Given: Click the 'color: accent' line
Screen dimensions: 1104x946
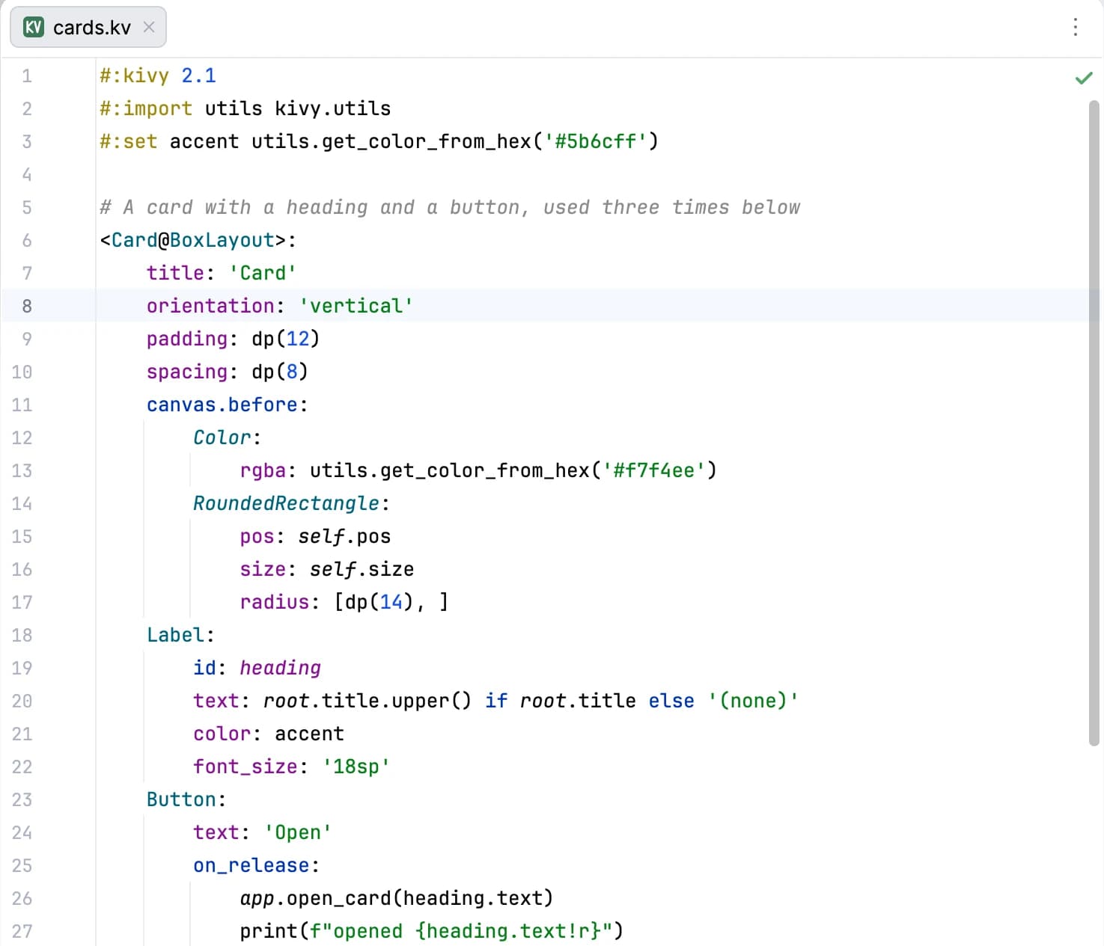Looking at the screenshot, I should coord(269,734).
